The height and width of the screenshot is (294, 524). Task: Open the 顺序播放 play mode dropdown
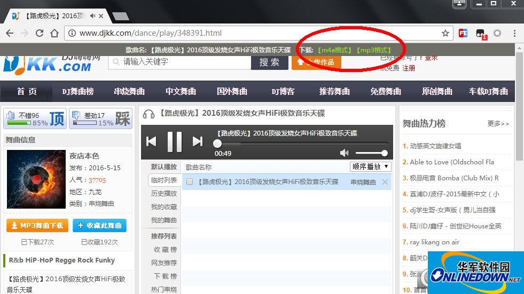370,166
